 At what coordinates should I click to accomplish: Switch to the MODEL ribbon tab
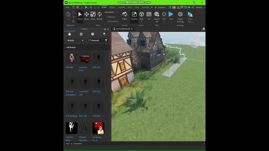tap(112, 8)
